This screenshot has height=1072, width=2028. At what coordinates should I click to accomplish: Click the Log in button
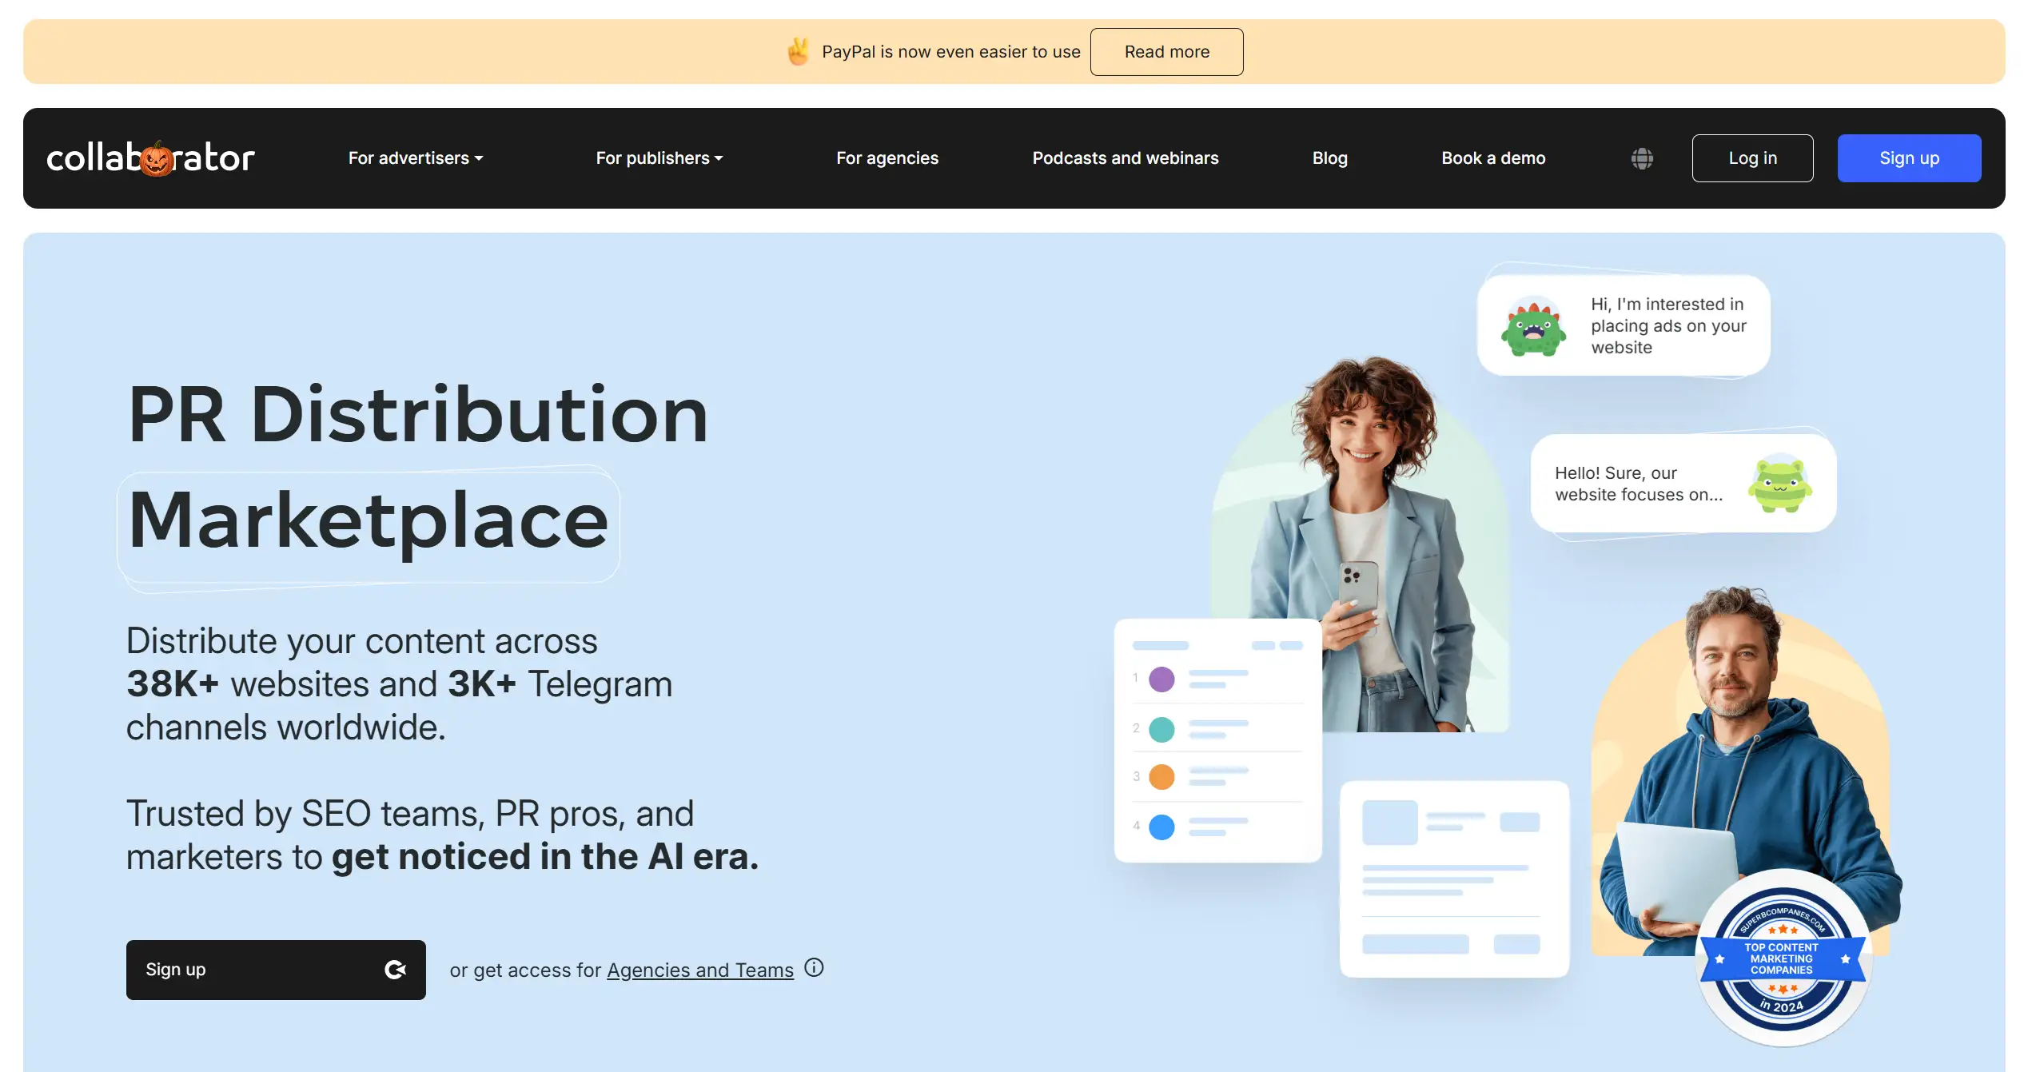(1752, 158)
